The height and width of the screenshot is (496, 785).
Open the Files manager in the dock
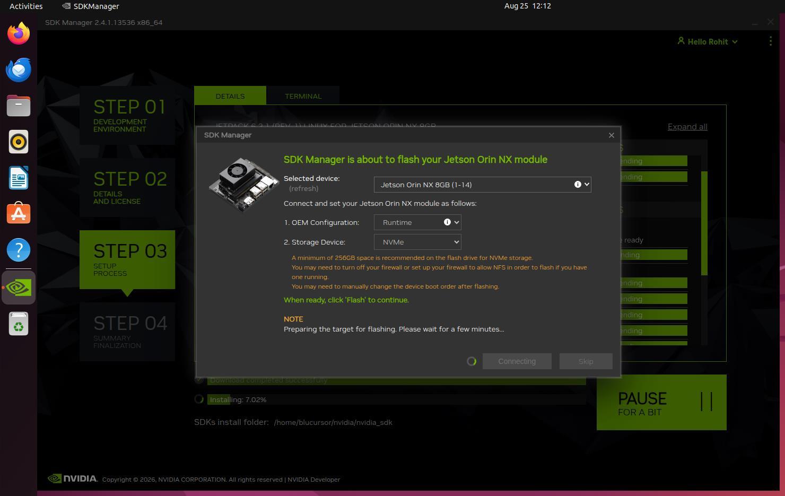[x=19, y=106]
